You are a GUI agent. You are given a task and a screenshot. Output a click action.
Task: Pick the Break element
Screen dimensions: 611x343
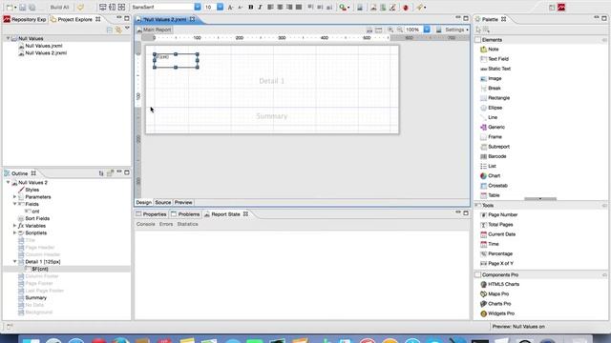tap(491, 89)
